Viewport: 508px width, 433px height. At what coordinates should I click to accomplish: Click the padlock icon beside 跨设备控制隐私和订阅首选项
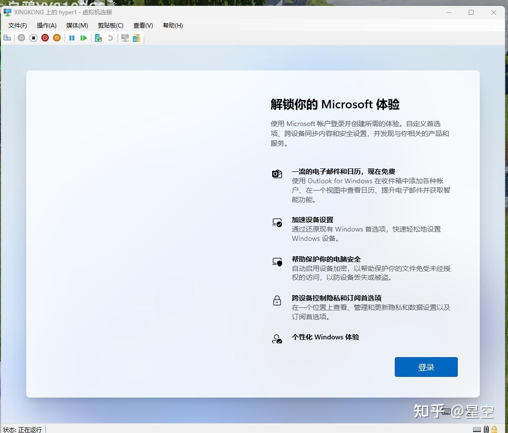tap(277, 300)
